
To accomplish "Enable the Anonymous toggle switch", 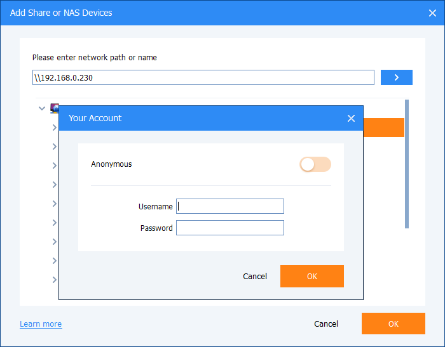I will coord(315,164).
